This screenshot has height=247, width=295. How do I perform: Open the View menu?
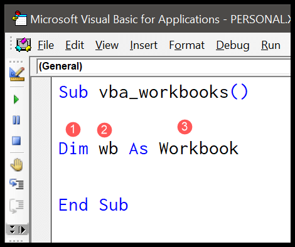[x=107, y=45]
